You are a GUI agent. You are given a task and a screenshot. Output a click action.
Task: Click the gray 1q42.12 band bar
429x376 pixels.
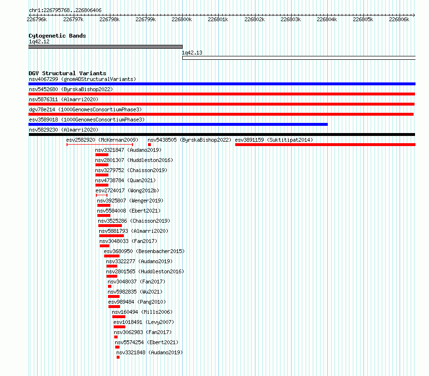106,47
